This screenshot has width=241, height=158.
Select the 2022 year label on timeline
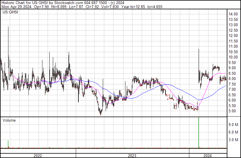click(x=38, y=155)
